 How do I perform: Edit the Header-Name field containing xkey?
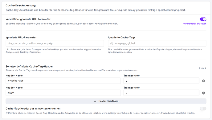[x=63, y=93]
